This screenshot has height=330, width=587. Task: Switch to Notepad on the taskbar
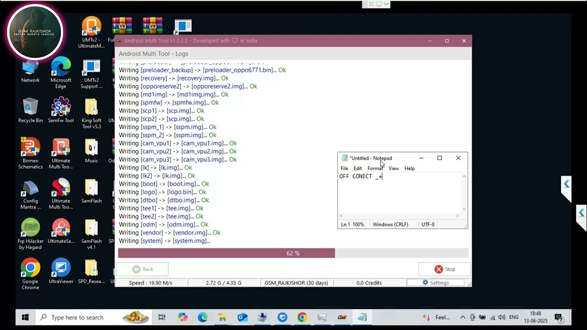point(362,317)
